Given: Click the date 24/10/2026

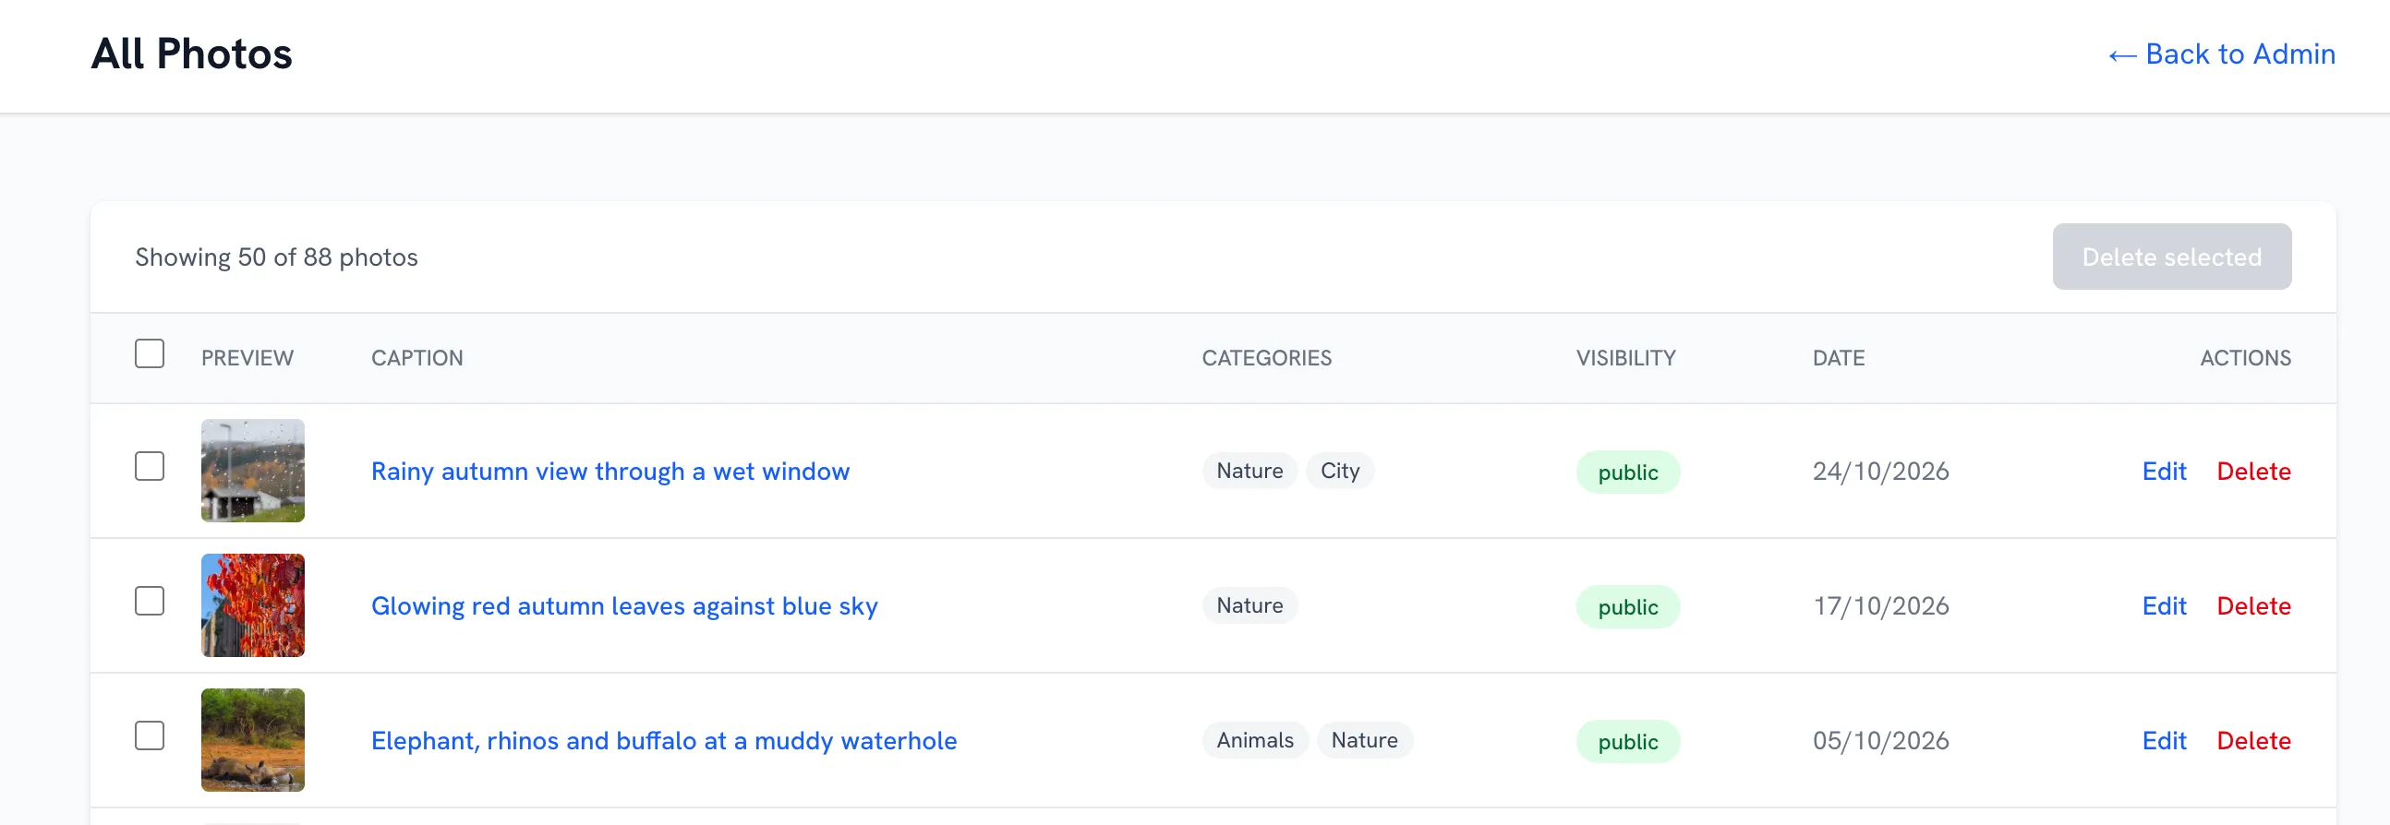Looking at the screenshot, I should (1879, 471).
